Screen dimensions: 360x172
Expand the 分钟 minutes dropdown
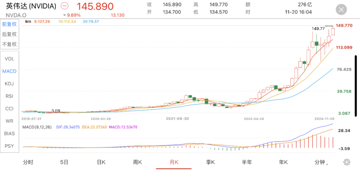(x=321, y=162)
